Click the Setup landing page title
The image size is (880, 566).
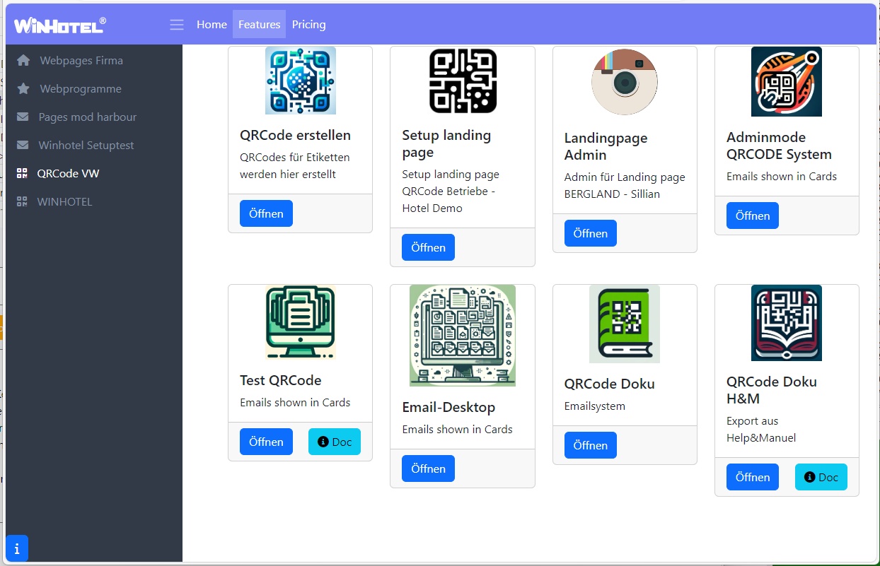446,144
